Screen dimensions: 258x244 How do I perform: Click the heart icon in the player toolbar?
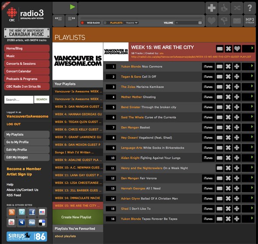coord(212,21)
